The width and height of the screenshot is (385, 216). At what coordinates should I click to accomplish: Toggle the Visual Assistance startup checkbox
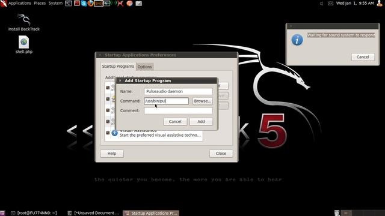pyautogui.click(x=108, y=133)
